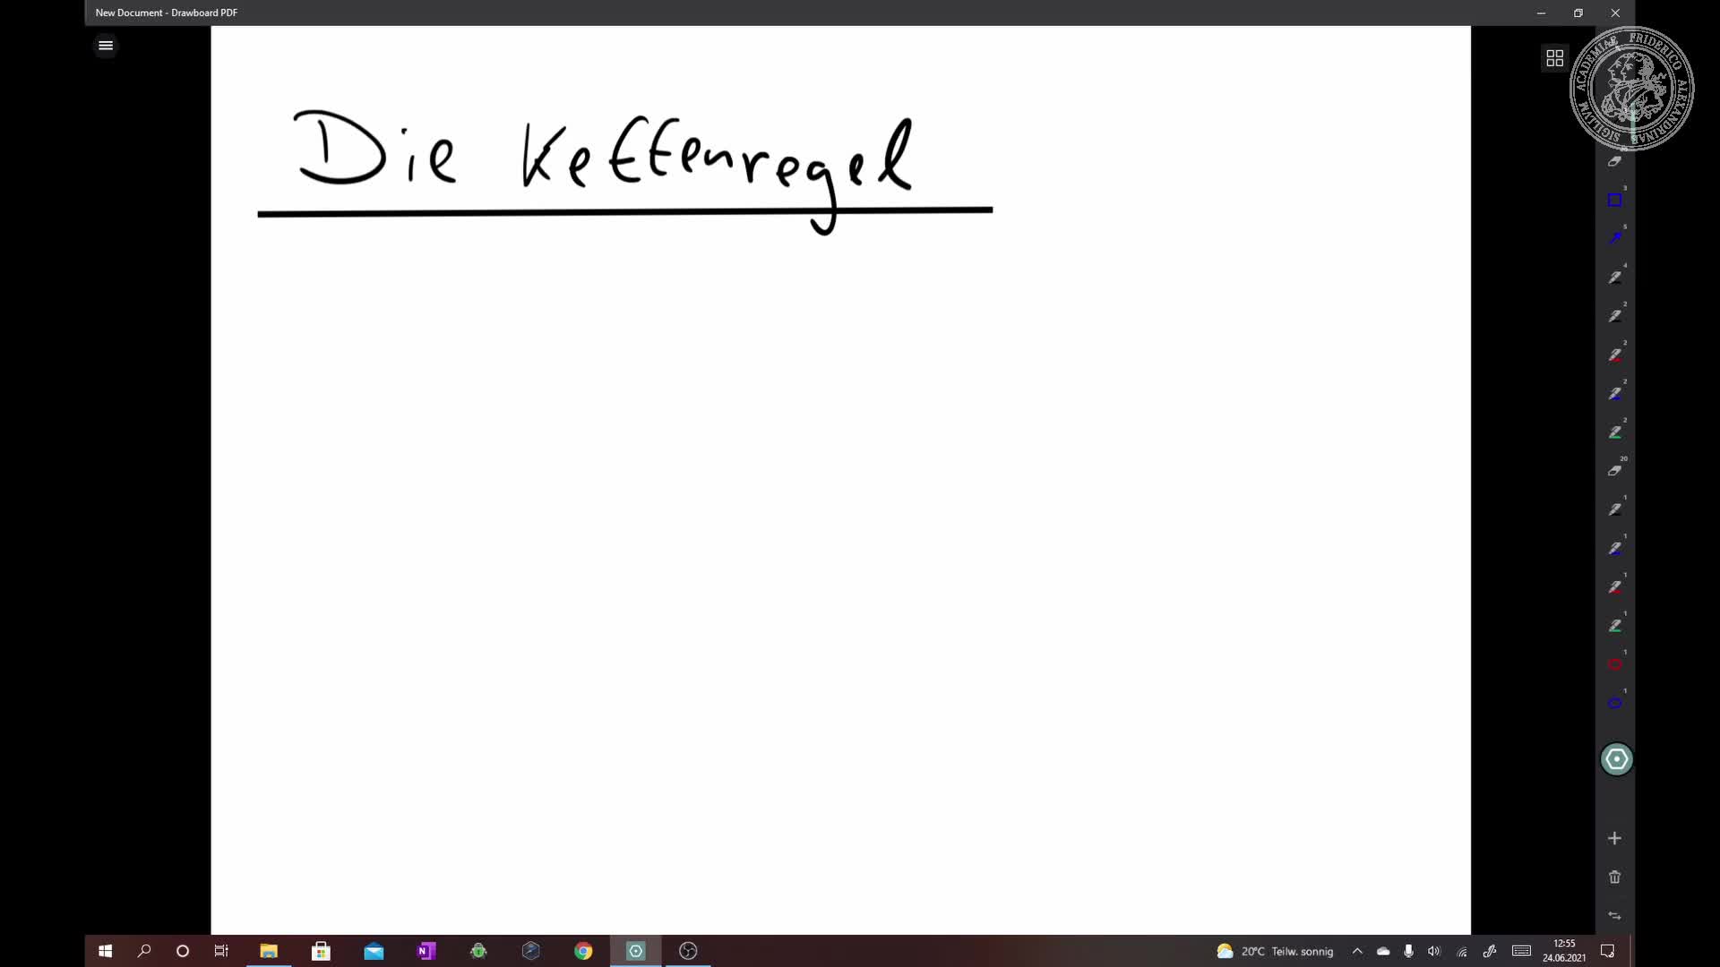Choose the red pen tool
Screen dimensions: 1720x967
click(1616, 353)
